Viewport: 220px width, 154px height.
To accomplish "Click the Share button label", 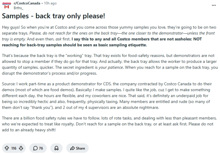I will tap(80, 148).
